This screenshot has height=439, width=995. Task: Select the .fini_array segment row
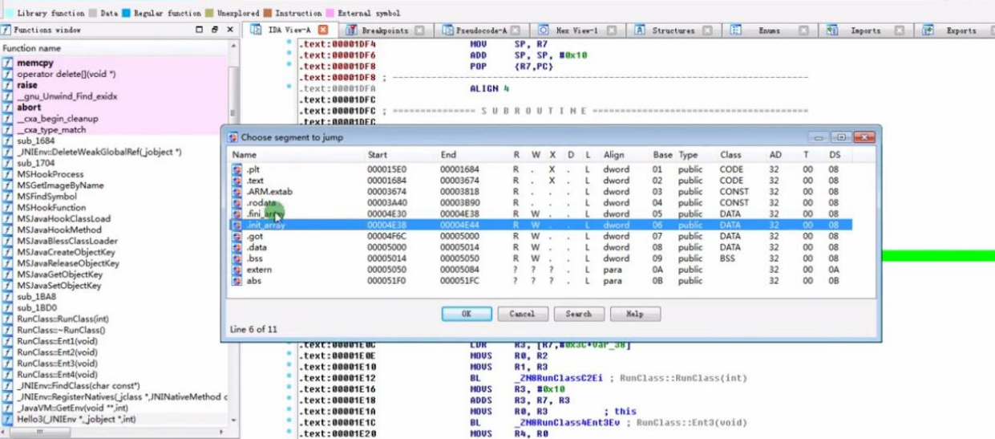tap(541, 214)
